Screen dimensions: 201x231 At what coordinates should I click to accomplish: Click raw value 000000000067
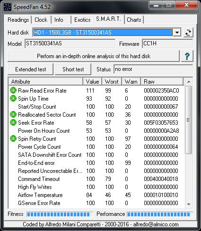tap(161, 107)
